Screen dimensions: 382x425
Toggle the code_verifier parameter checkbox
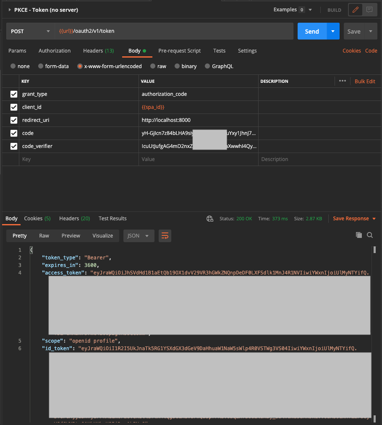14,146
